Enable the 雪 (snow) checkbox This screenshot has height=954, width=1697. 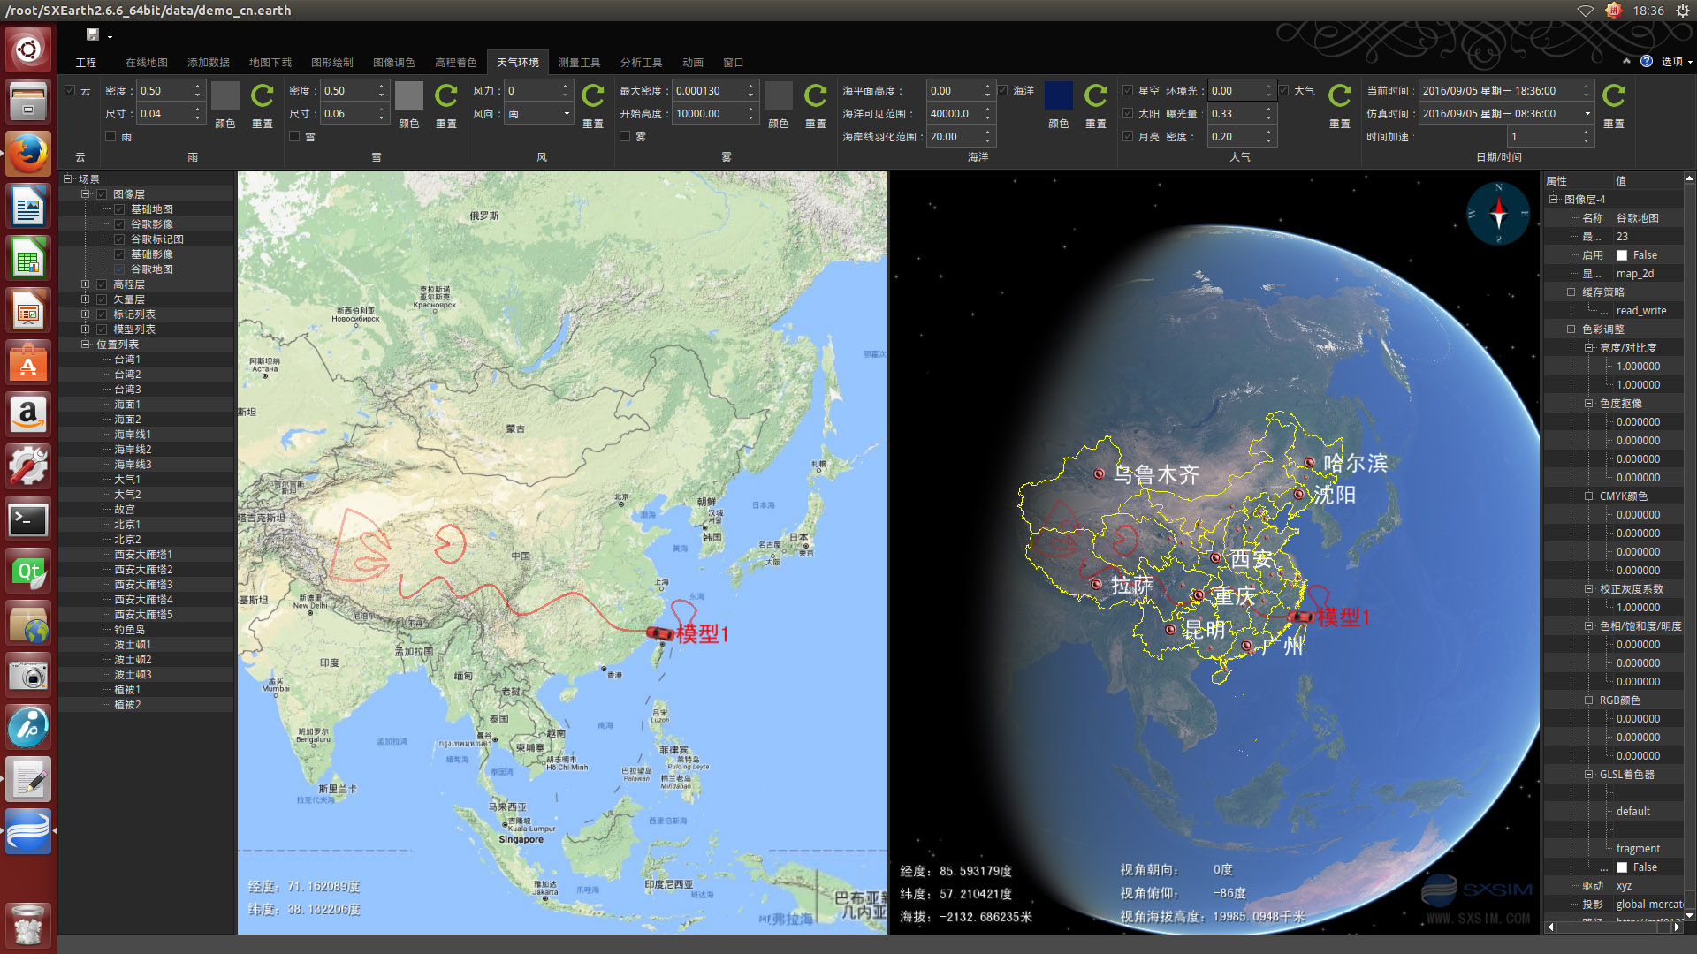click(x=294, y=136)
